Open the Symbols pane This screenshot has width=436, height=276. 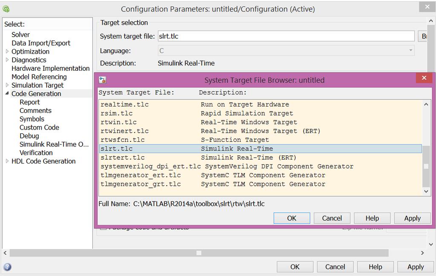coord(32,119)
